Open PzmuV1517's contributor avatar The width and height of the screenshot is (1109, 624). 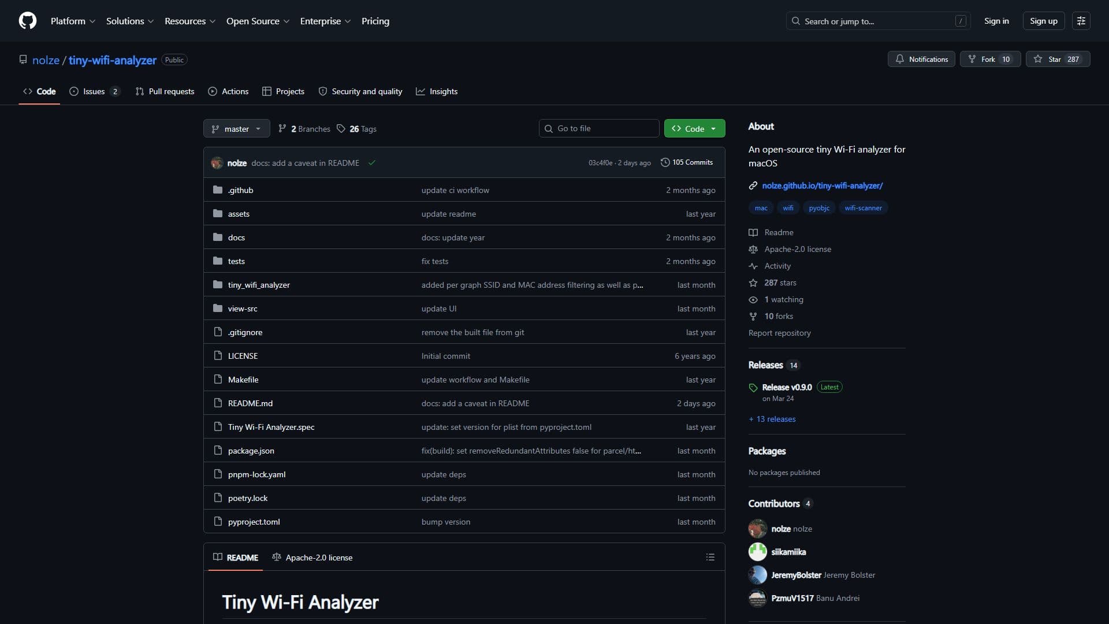pos(758,598)
